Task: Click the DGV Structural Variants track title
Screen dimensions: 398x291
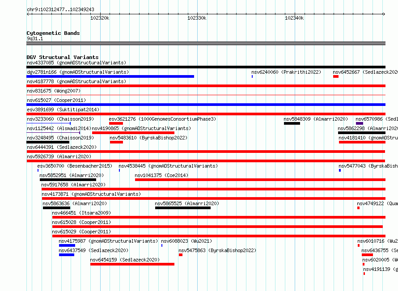Action: point(63,57)
